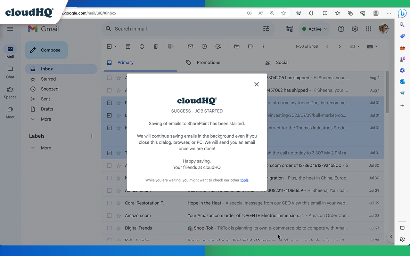
Task: Show Gmail side panel arrow
Action: pyautogui.click(x=391, y=237)
